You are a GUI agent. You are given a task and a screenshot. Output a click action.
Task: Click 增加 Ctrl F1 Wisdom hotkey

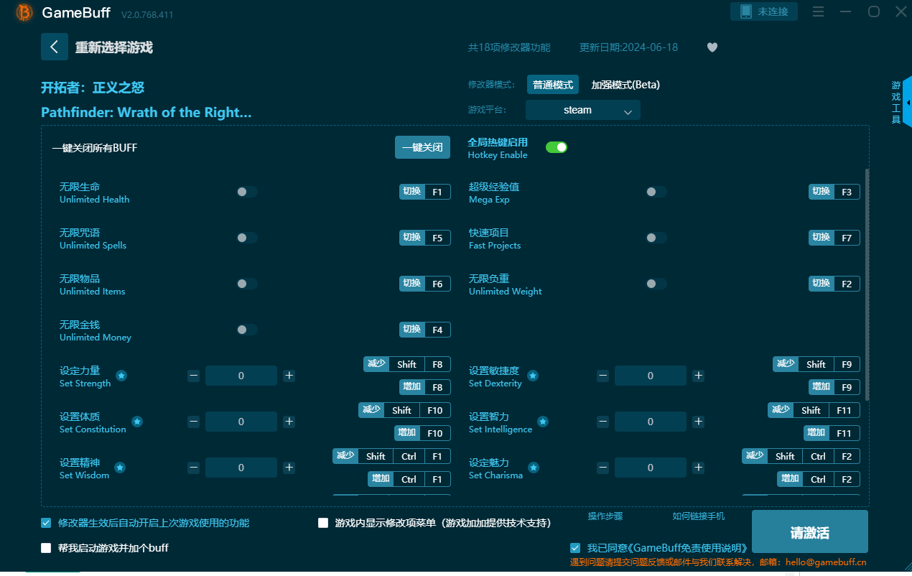(x=410, y=479)
